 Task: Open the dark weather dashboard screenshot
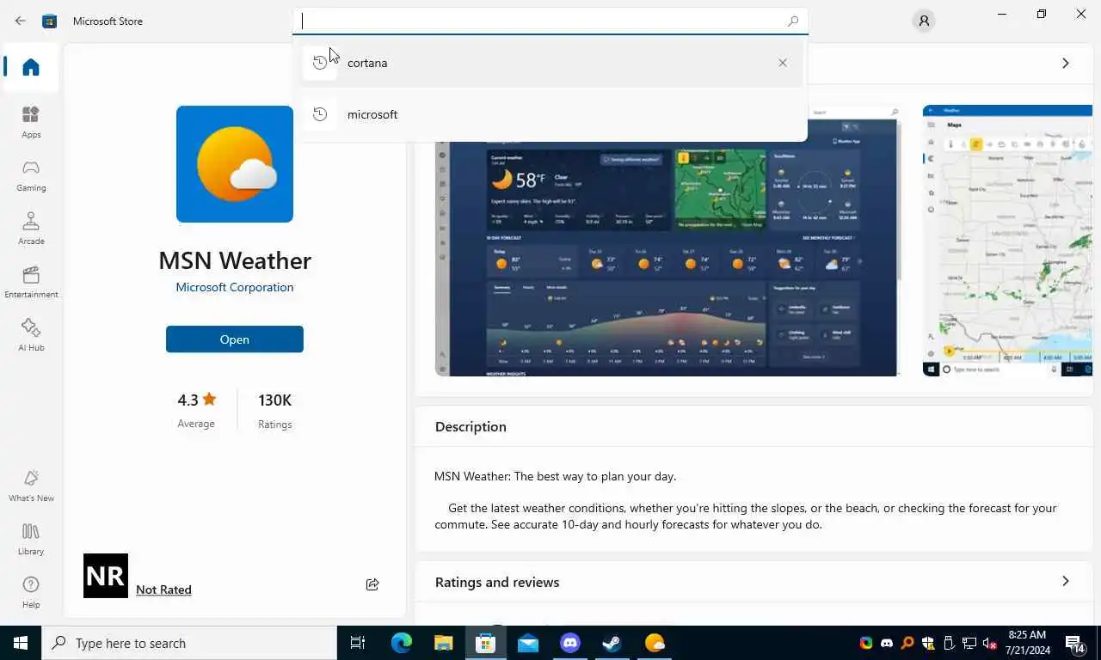coord(667,241)
